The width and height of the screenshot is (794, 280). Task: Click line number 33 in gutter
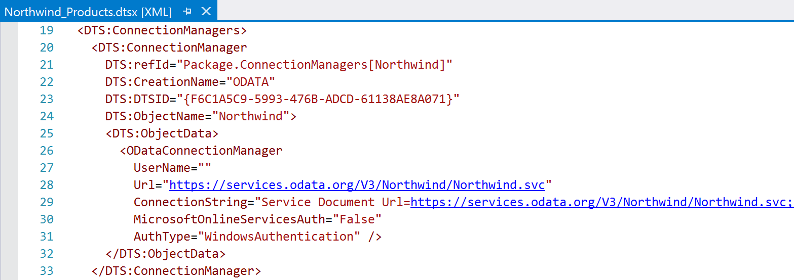[46, 271]
